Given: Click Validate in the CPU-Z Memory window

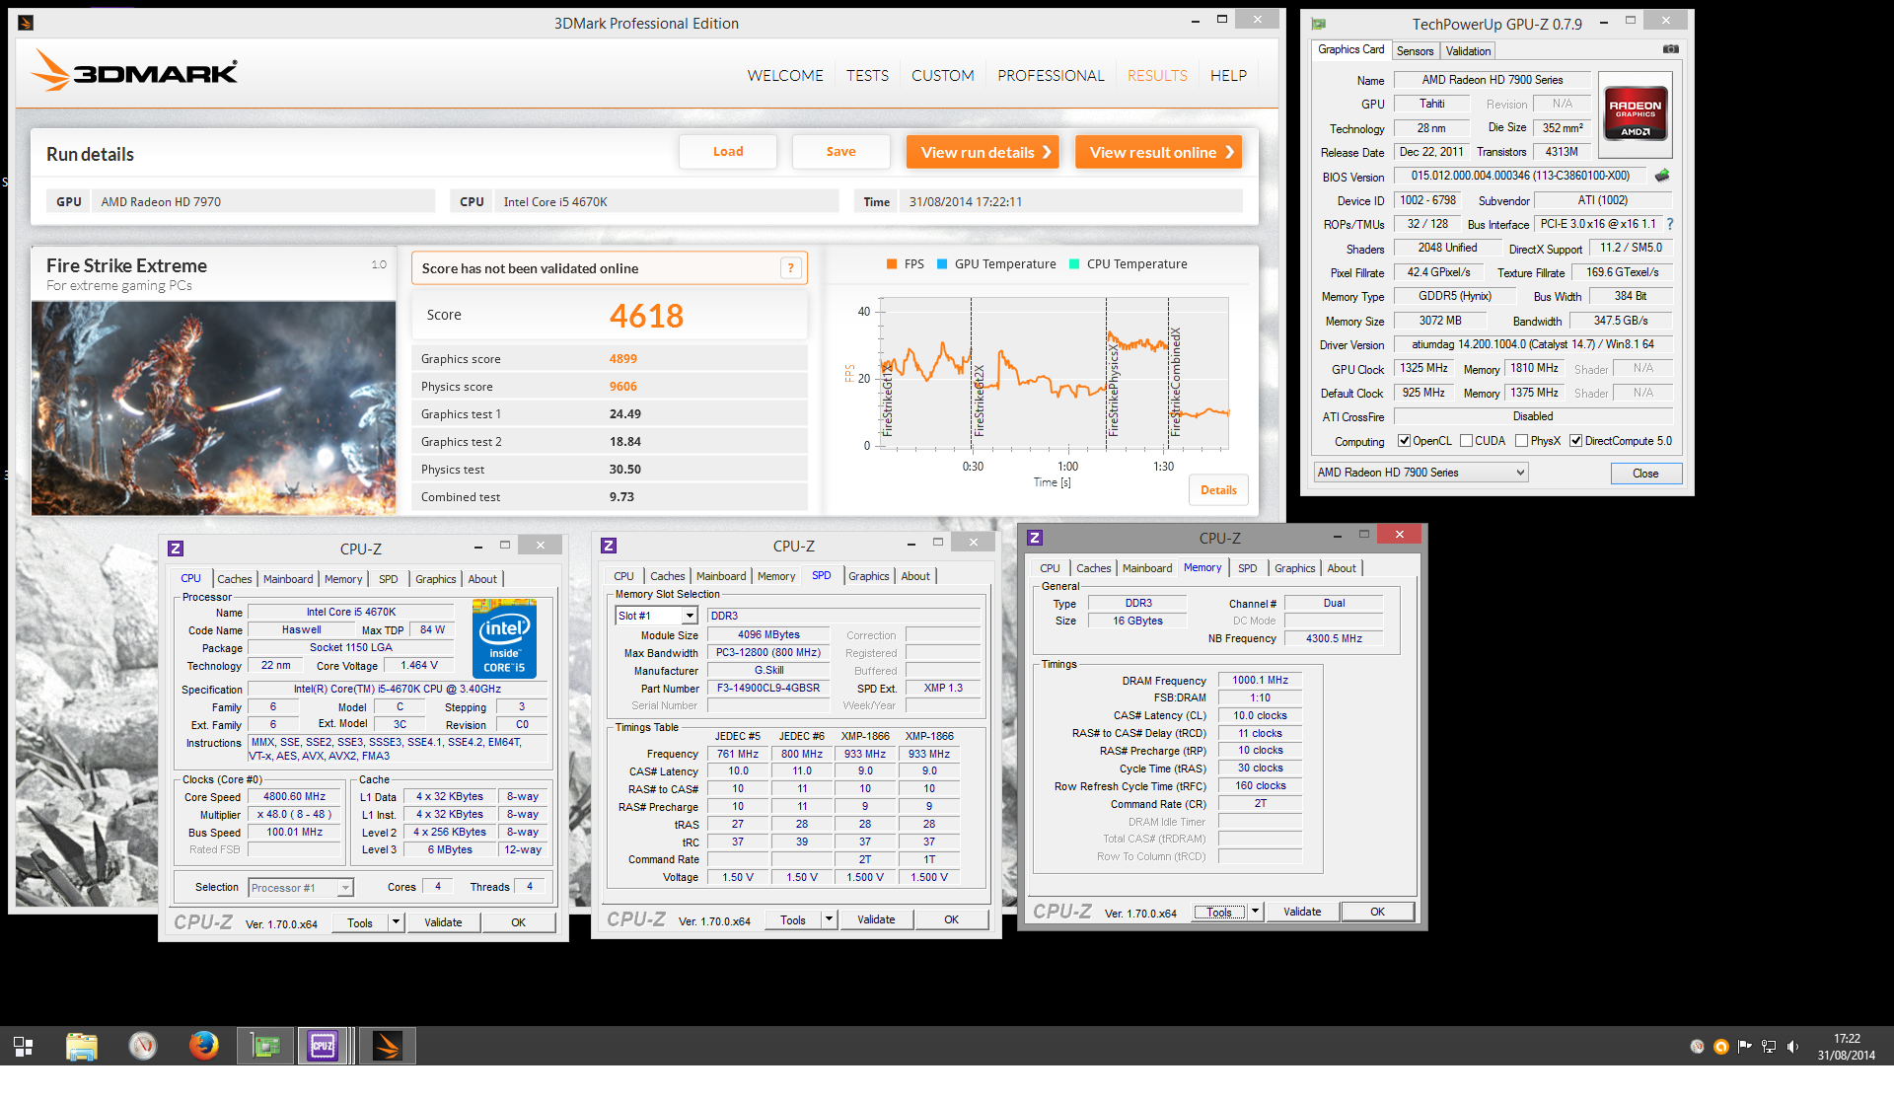Looking at the screenshot, I should [x=1302, y=912].
